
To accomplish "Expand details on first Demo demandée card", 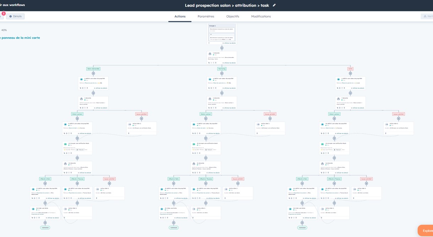I will [100, 88].
